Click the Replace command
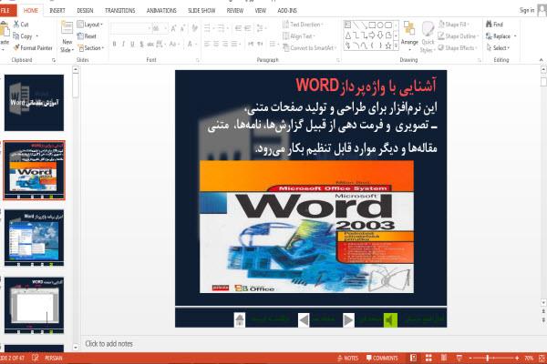 (501, 36)
